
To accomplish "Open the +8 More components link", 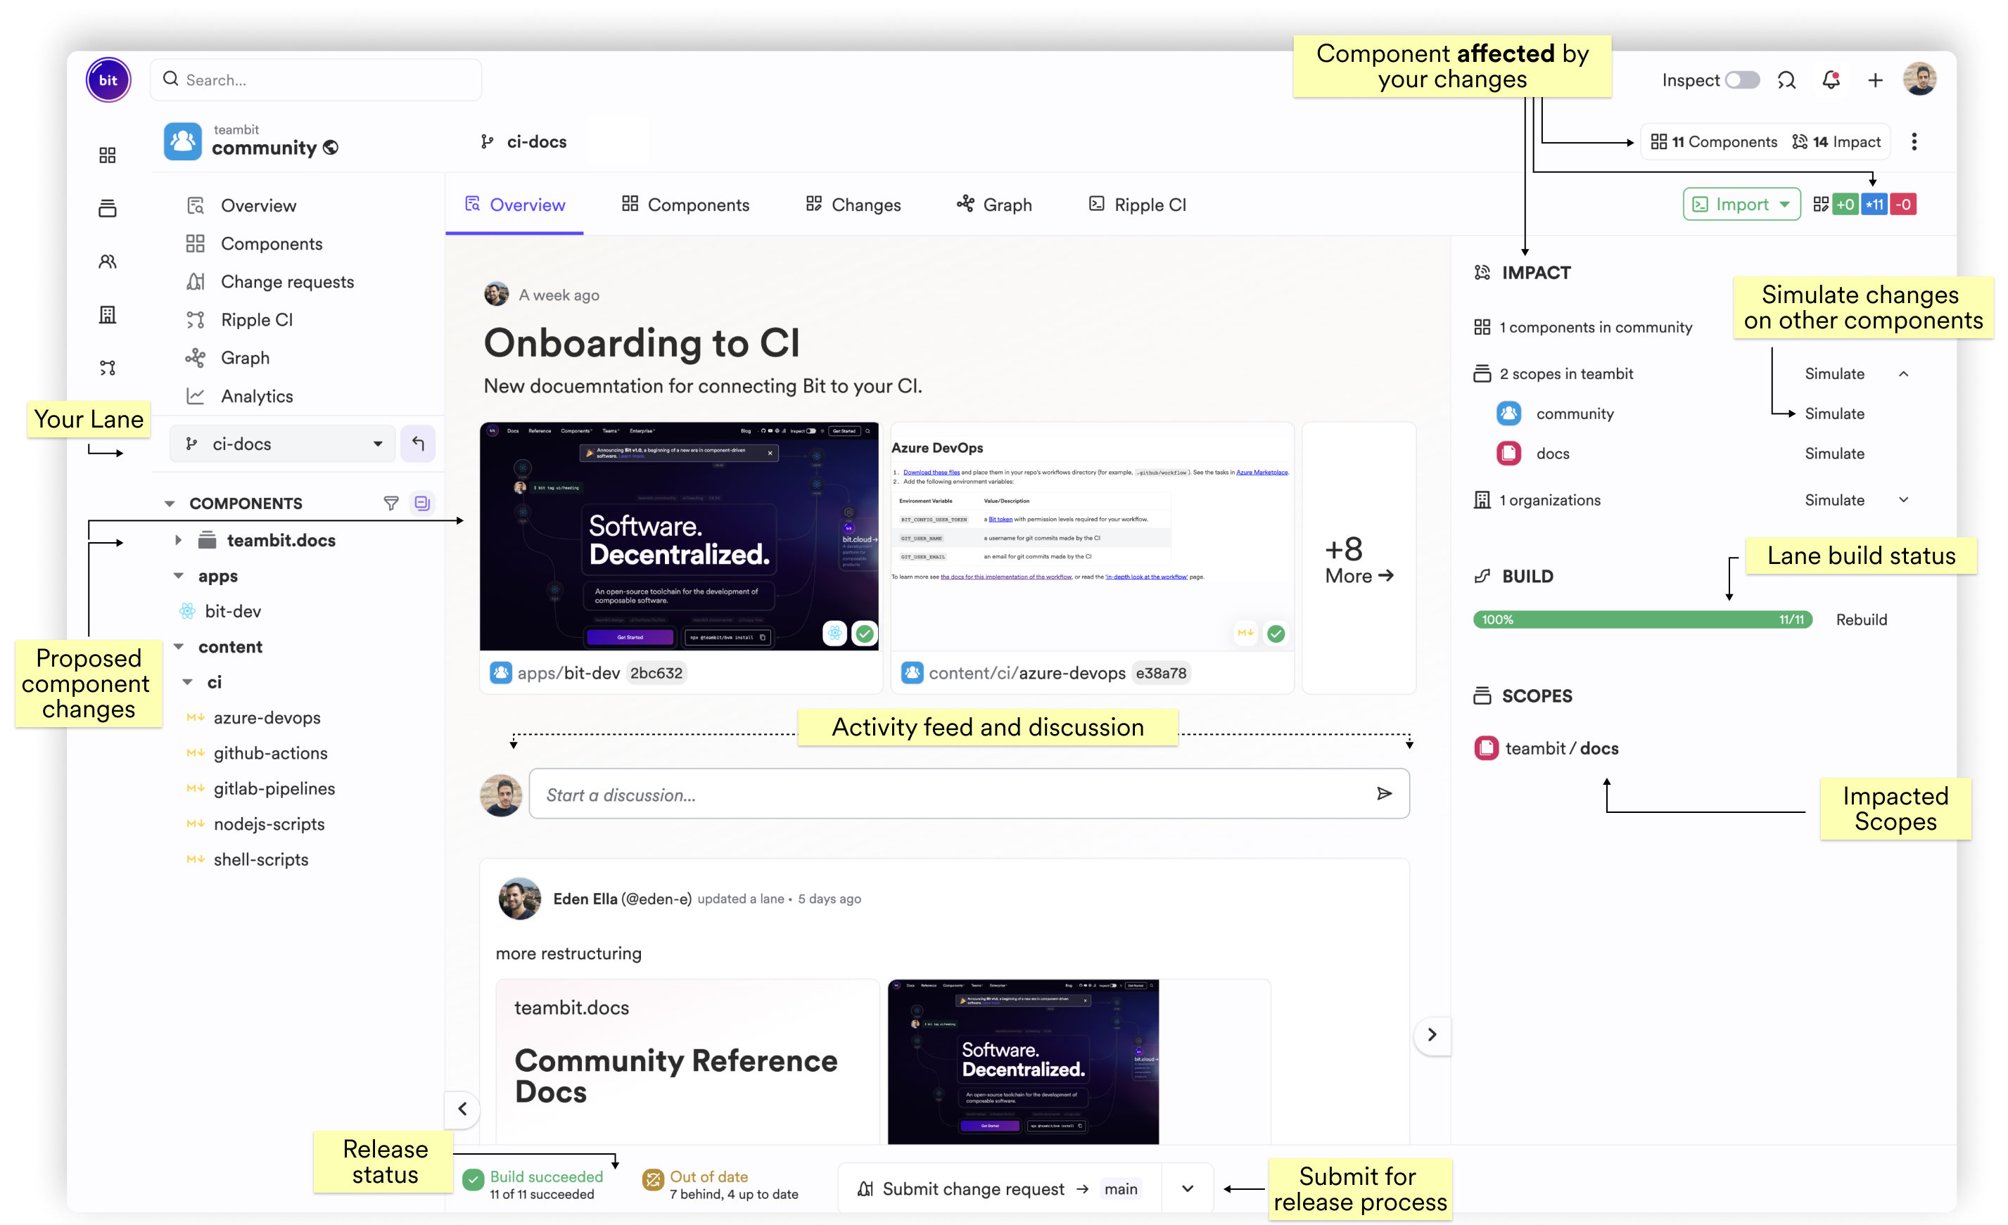I will (x=1359, y=559).
